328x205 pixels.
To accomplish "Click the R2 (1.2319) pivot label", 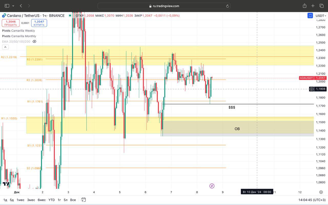I will [x=9, y=57].
